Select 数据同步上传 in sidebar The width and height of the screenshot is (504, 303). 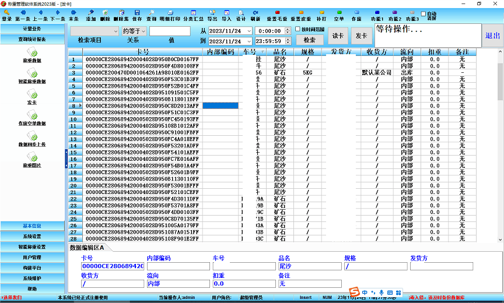click(32, 139)
